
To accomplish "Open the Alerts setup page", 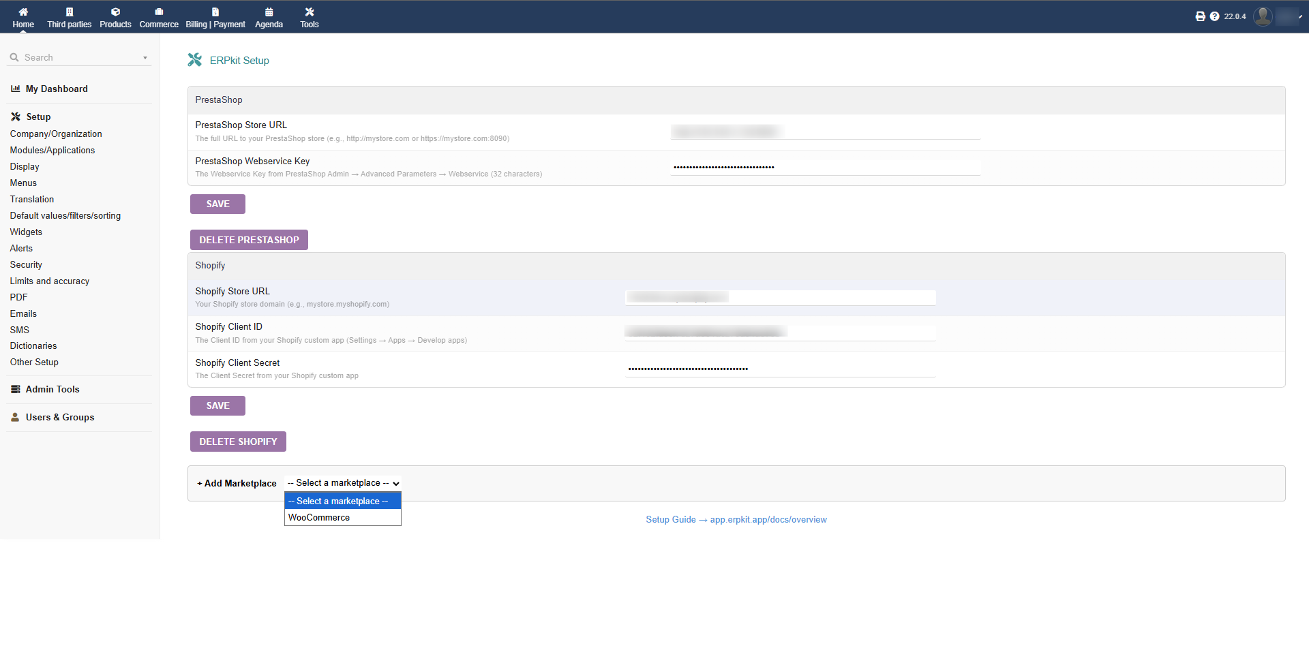I will click(21, 248).
